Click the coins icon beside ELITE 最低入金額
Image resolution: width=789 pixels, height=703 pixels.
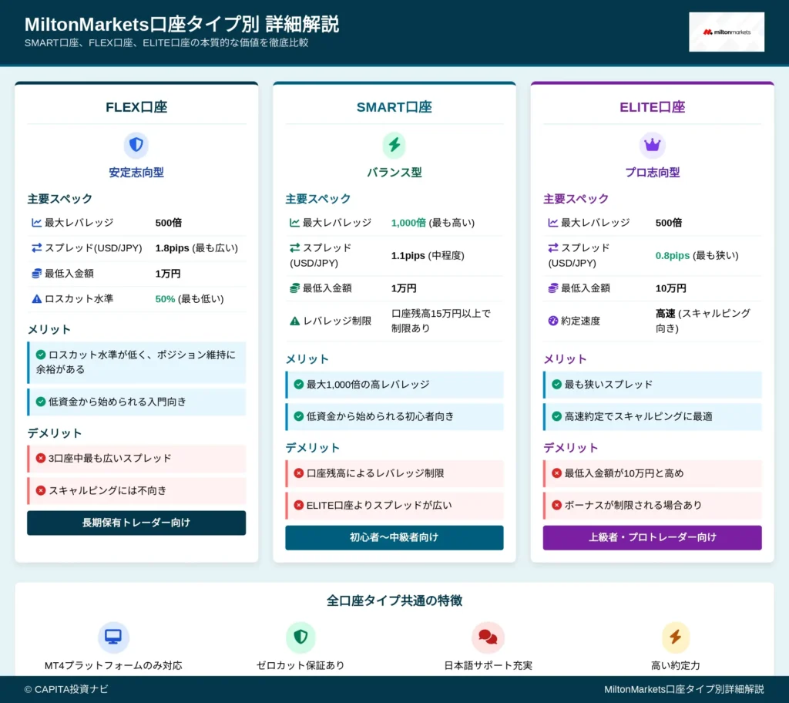click(x=553, y=288)
